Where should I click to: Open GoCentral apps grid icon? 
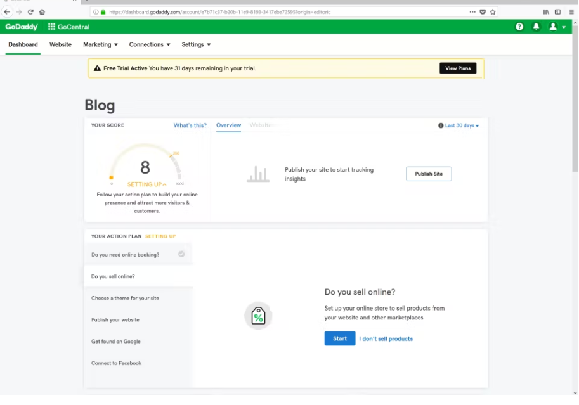(52, 27)
